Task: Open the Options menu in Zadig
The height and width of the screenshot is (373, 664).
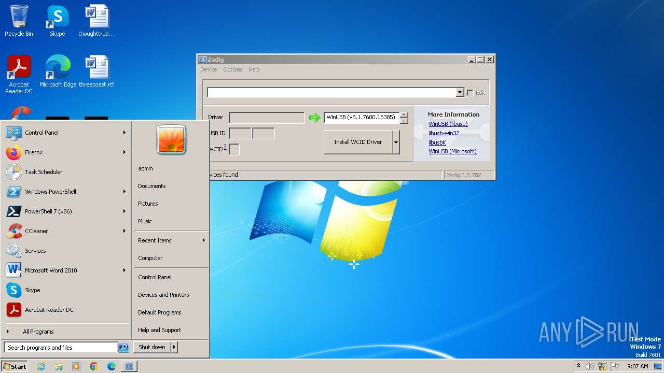Action: point(233,69)
